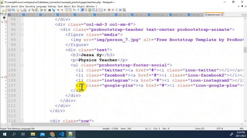This screenshot has height=138, width=247.
Task: Click the plus button at top right
Action: [239, 7]
